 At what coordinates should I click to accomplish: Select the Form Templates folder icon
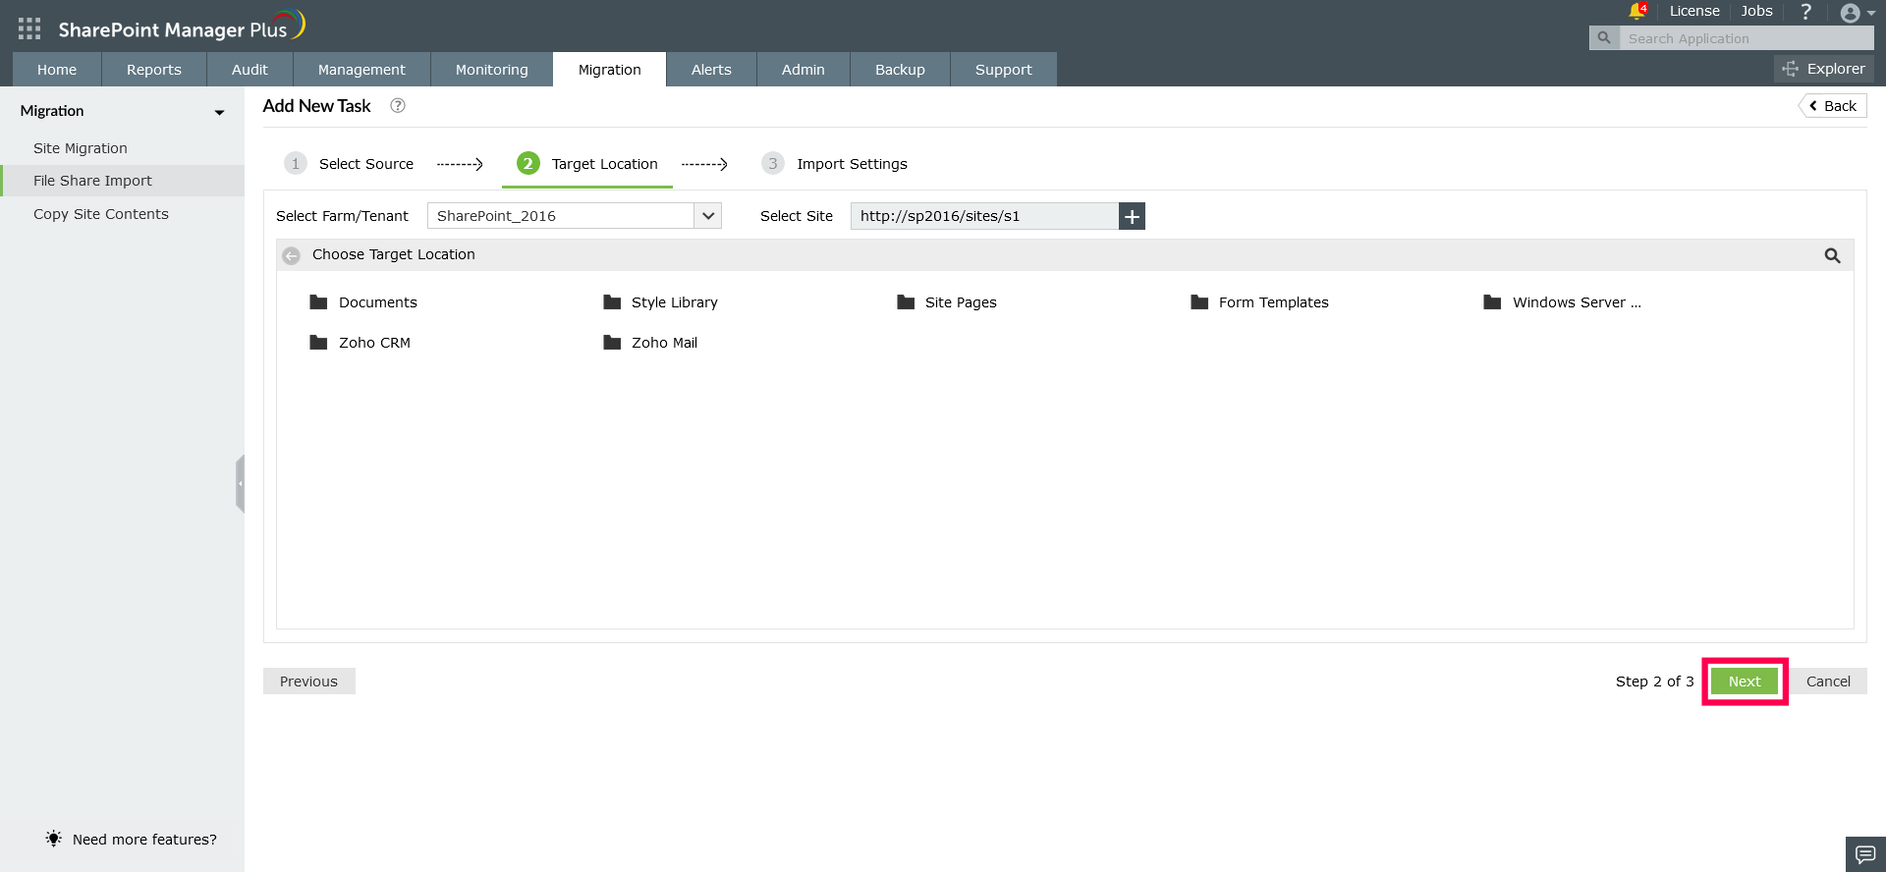click(1199, 302)
